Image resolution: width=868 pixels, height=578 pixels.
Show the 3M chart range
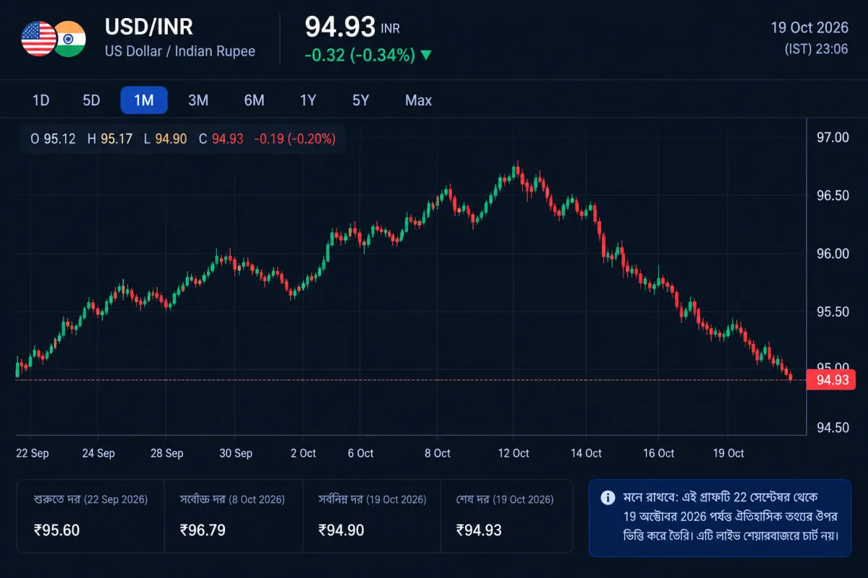198,100
